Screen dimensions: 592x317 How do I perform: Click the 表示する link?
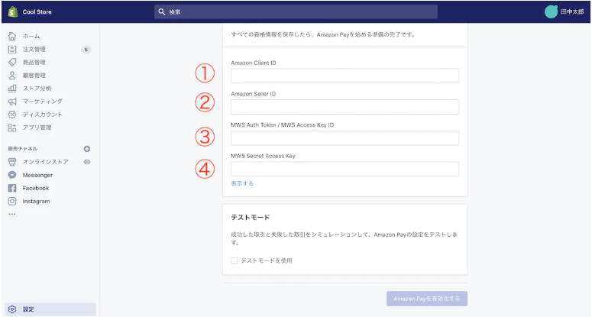242,183
